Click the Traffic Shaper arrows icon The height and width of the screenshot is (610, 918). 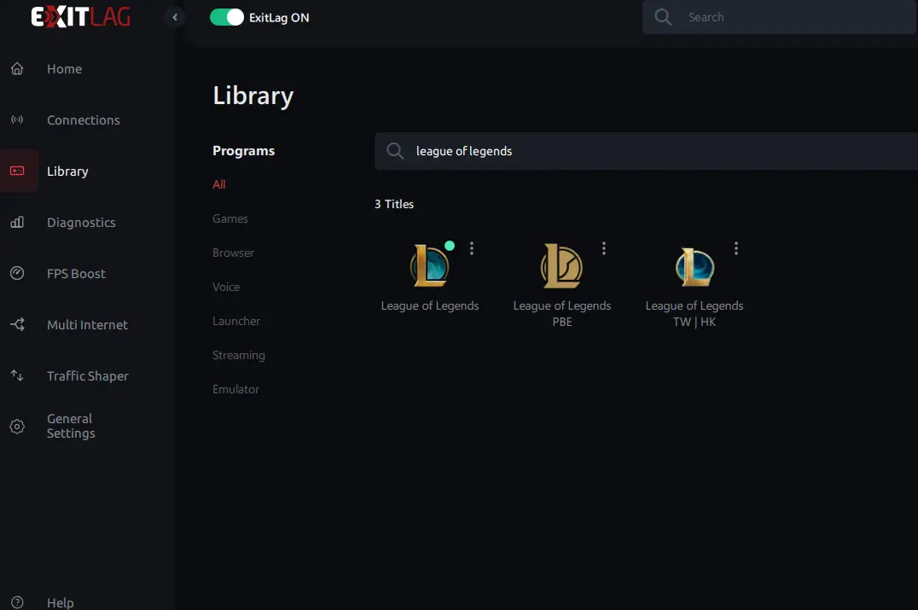pos(17,375)
